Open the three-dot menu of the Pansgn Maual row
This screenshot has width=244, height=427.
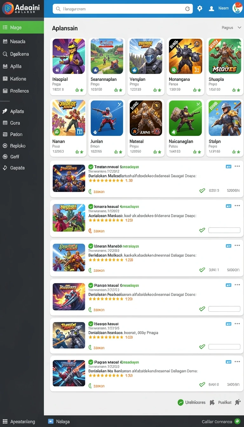237,285
